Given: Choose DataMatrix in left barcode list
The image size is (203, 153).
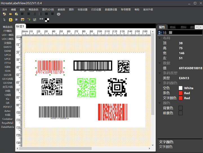Looking at the screenshot, I should [x=8, y=127].
